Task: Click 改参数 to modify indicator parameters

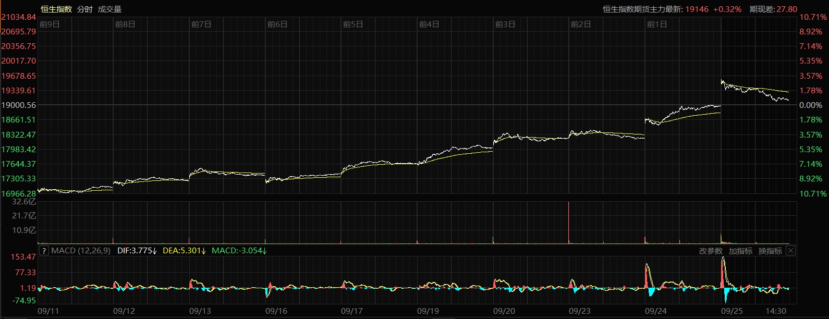Action: [711, 251]
